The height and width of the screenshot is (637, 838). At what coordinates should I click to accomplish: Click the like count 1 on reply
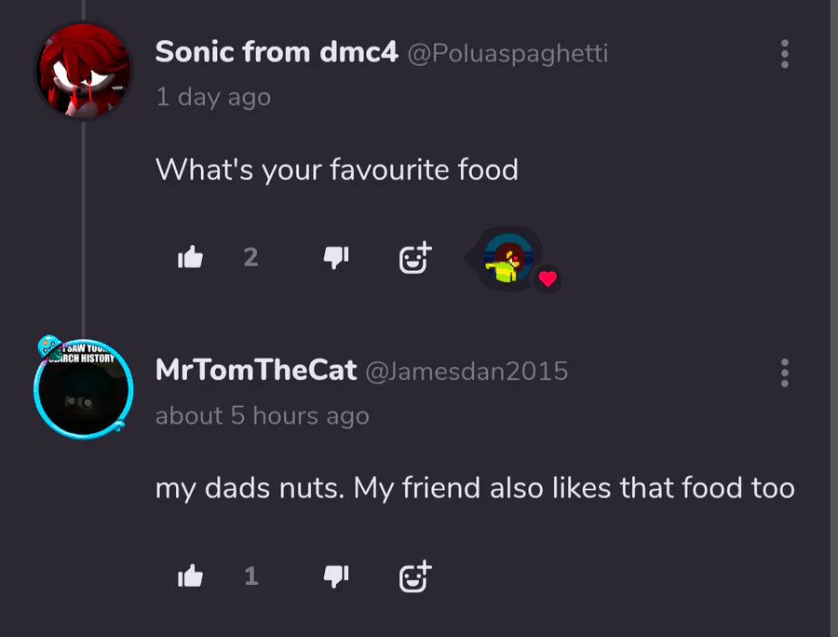tap(250, 577)
